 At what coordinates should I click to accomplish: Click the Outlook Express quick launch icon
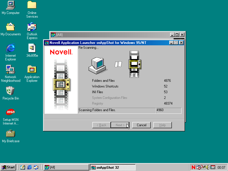[x=36, y=167]
